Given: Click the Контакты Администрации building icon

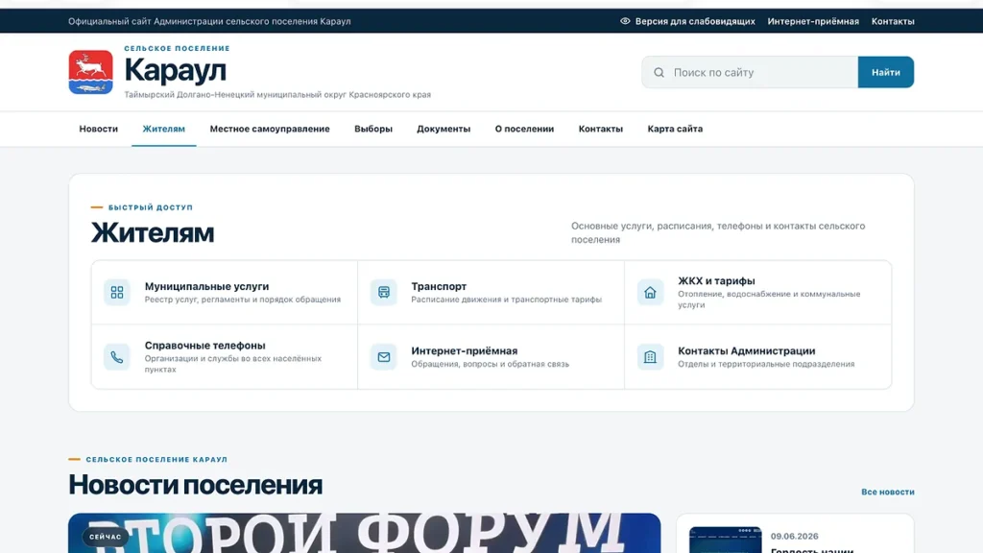Looking at the screenshot, I should tap(650, 357).
